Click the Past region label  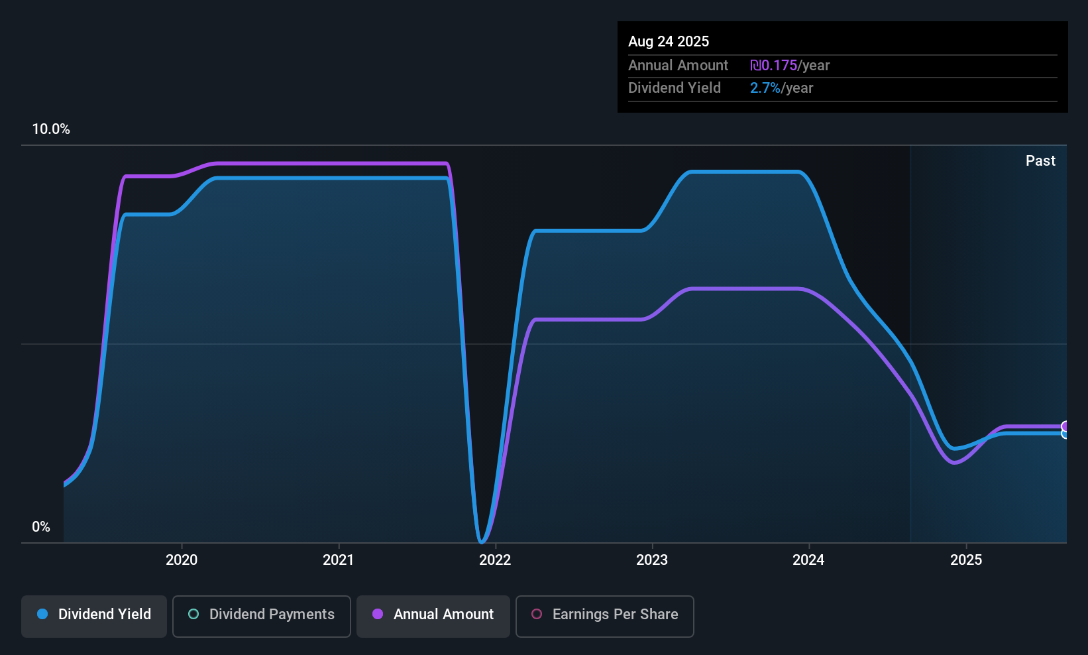(x=1040, y=160)
